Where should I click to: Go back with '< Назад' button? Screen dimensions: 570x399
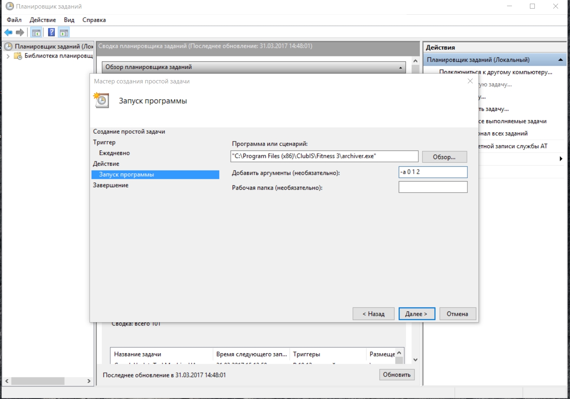coord(373,314)
